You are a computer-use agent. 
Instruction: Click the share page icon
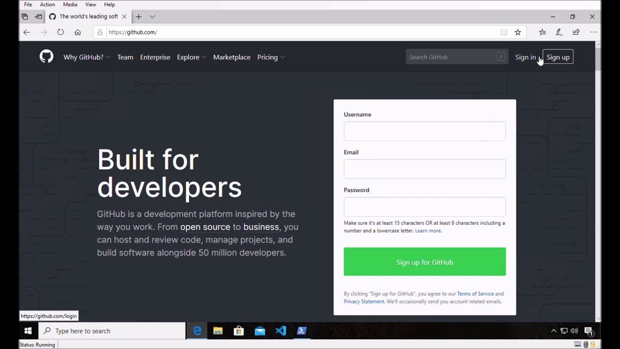(x=576, y=32)
